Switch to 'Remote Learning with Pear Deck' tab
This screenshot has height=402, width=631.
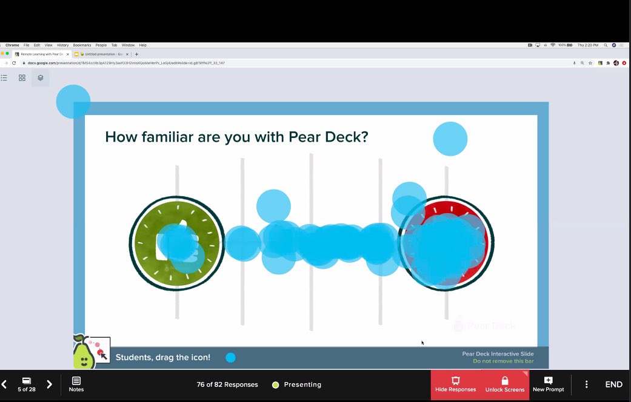tap(41, 54)
